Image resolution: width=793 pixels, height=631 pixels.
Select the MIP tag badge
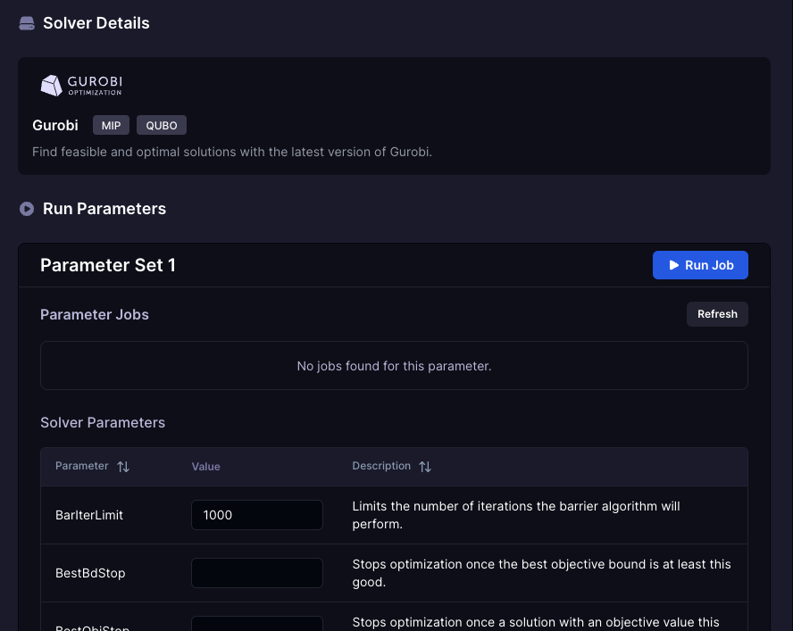pos(111,126)
